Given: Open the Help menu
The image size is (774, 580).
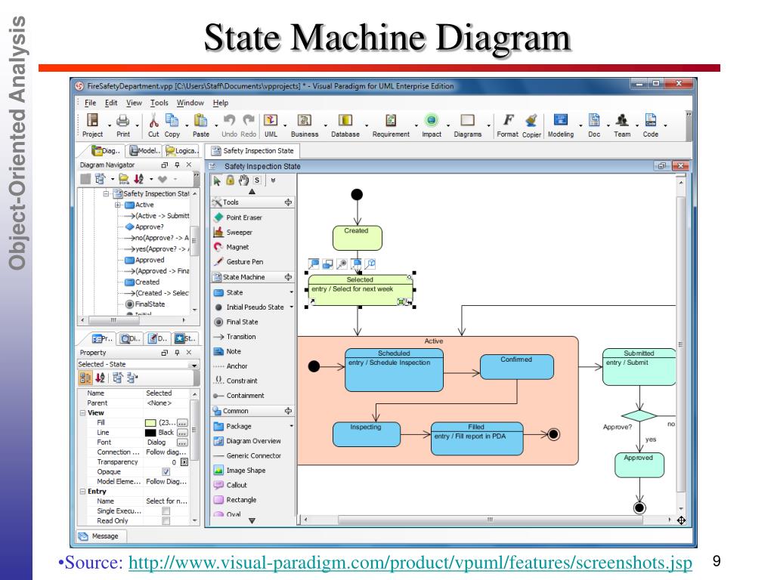Looking at the screenshot, I should click(221, 103).
